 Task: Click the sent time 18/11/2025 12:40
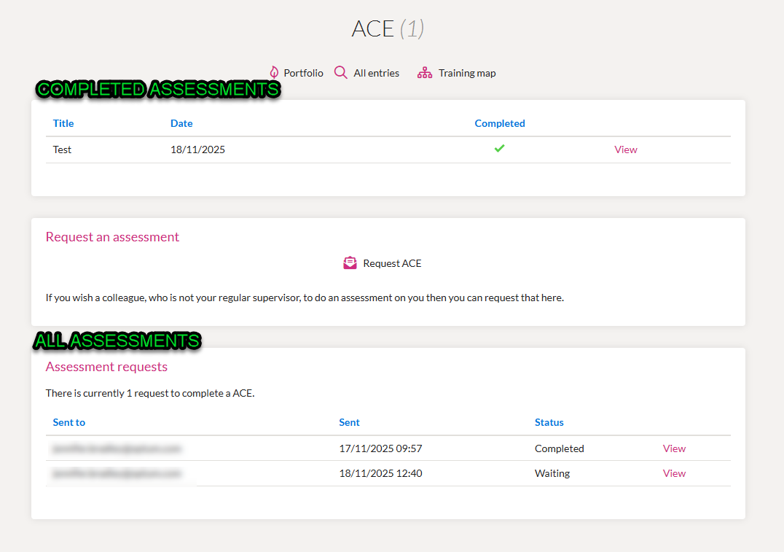[380, 473]
